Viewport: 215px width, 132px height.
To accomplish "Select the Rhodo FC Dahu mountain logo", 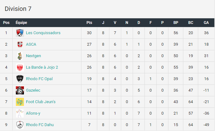I will [x=20, y=125].
